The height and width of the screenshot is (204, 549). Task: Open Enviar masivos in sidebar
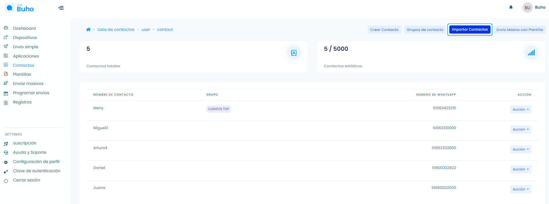[28, 84]
